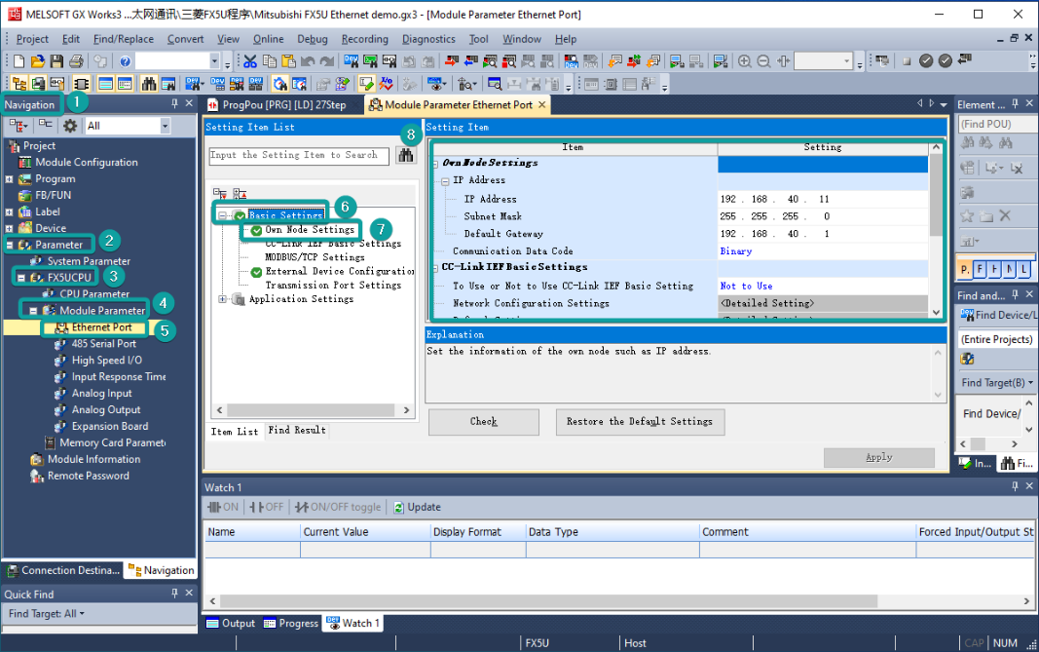Click the Cut scissors icon in toolbar
This screenshot has width=1039, height=652.
click(x=250, y=61)
